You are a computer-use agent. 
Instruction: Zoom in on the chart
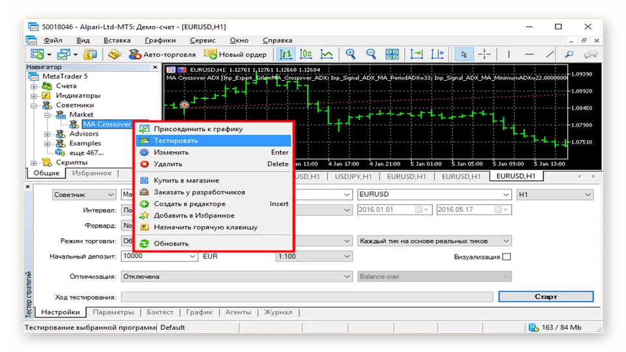click(351, 54)
